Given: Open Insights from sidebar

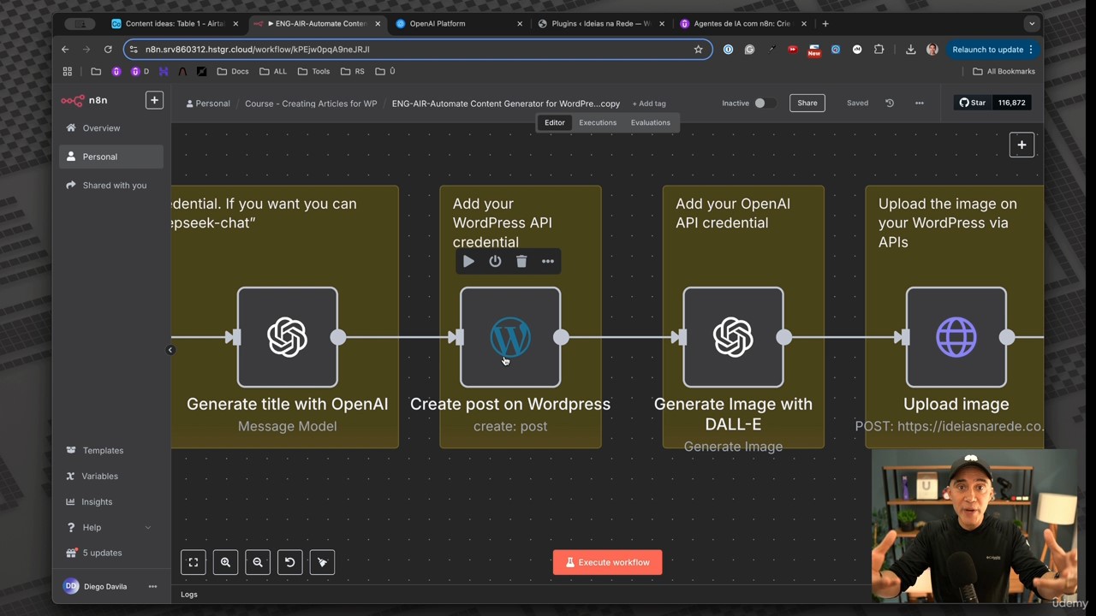Looking at the screenshot, I should coord(97,501).
